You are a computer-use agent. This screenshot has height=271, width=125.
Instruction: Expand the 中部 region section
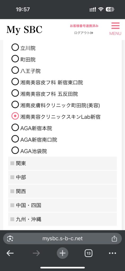(x=63, y=177)
